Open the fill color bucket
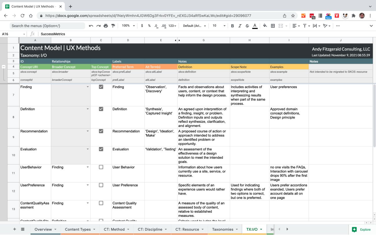Screen dimensions: 376x235 [x=265, y=26]
